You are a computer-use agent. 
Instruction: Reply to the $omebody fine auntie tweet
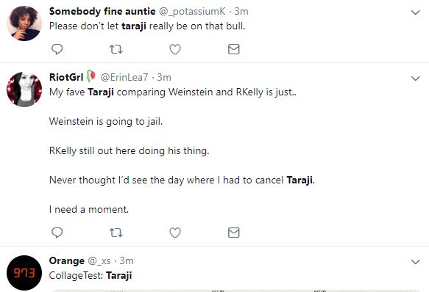57,49
